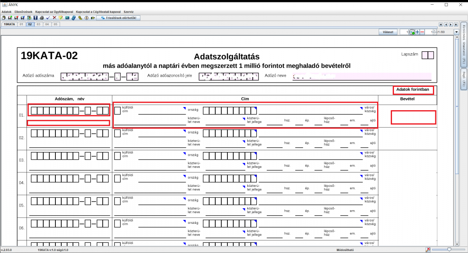Click the blue tools icon in toolbar
468x253 pixels.
[35, 18]
